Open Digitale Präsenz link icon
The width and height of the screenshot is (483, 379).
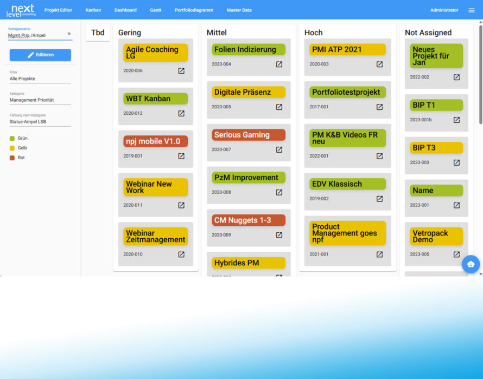[279, 107]
